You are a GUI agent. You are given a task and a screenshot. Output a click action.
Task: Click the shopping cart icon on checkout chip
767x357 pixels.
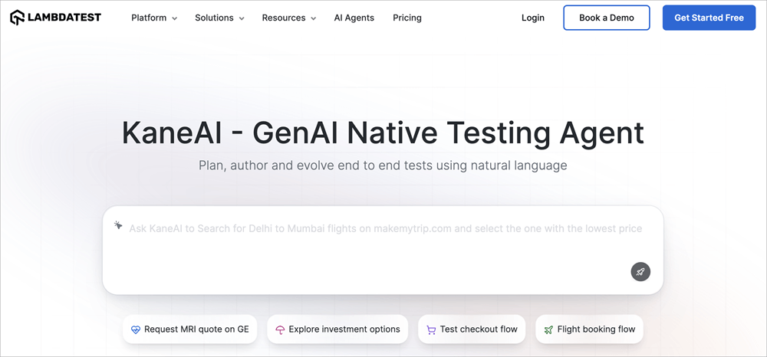tap(432, 329)
